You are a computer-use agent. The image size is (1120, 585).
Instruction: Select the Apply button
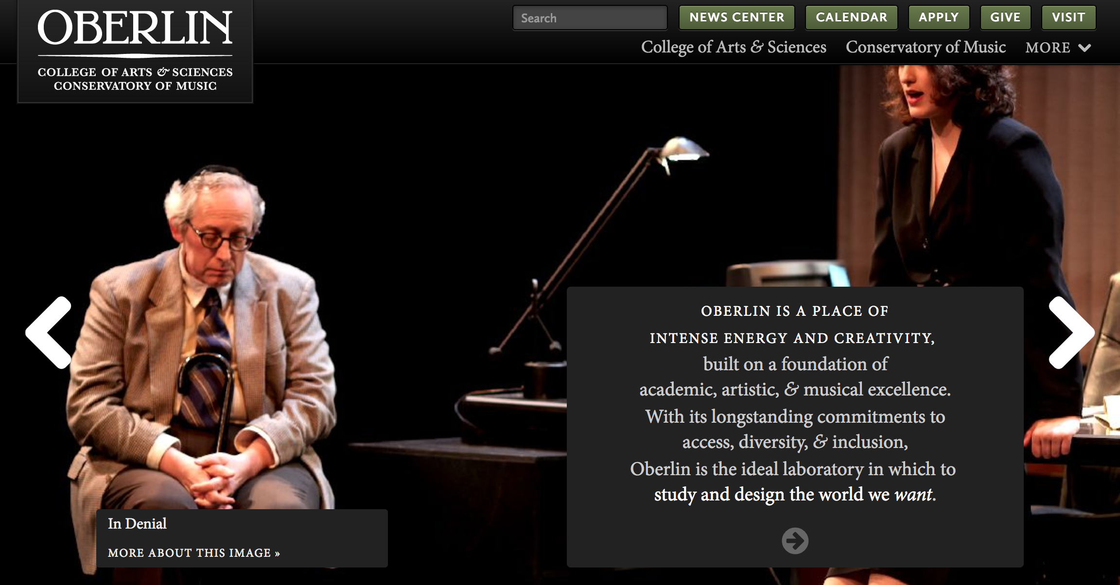tap(939, 17)
